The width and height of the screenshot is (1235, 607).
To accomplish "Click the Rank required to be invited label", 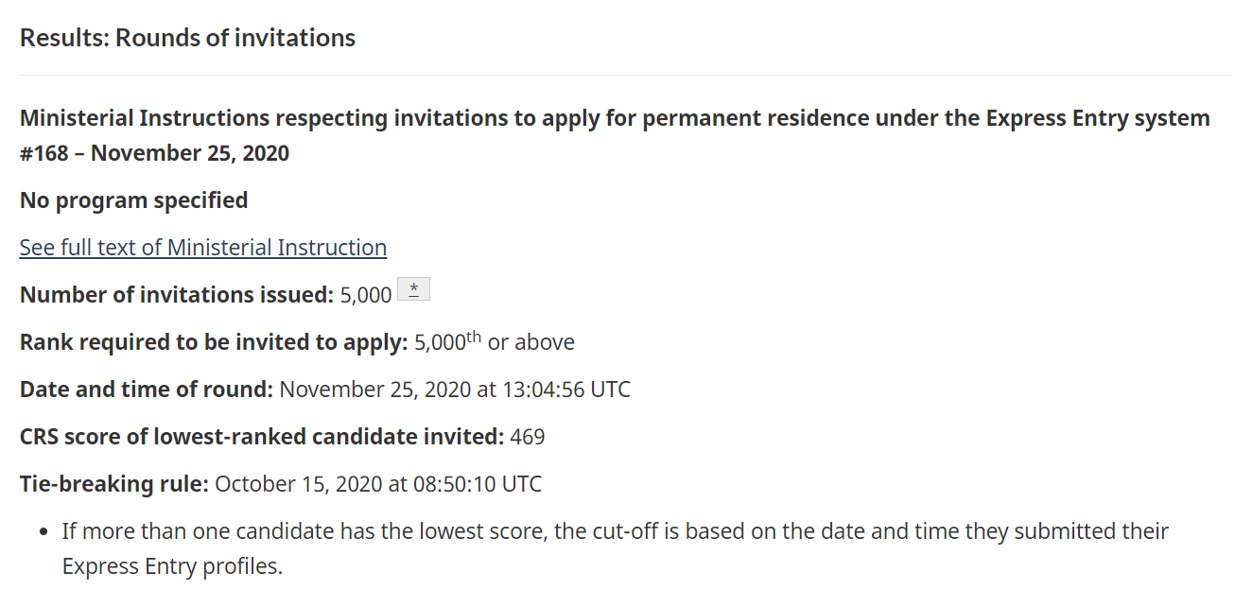I will pyautogui.click(x=214, y=342).
